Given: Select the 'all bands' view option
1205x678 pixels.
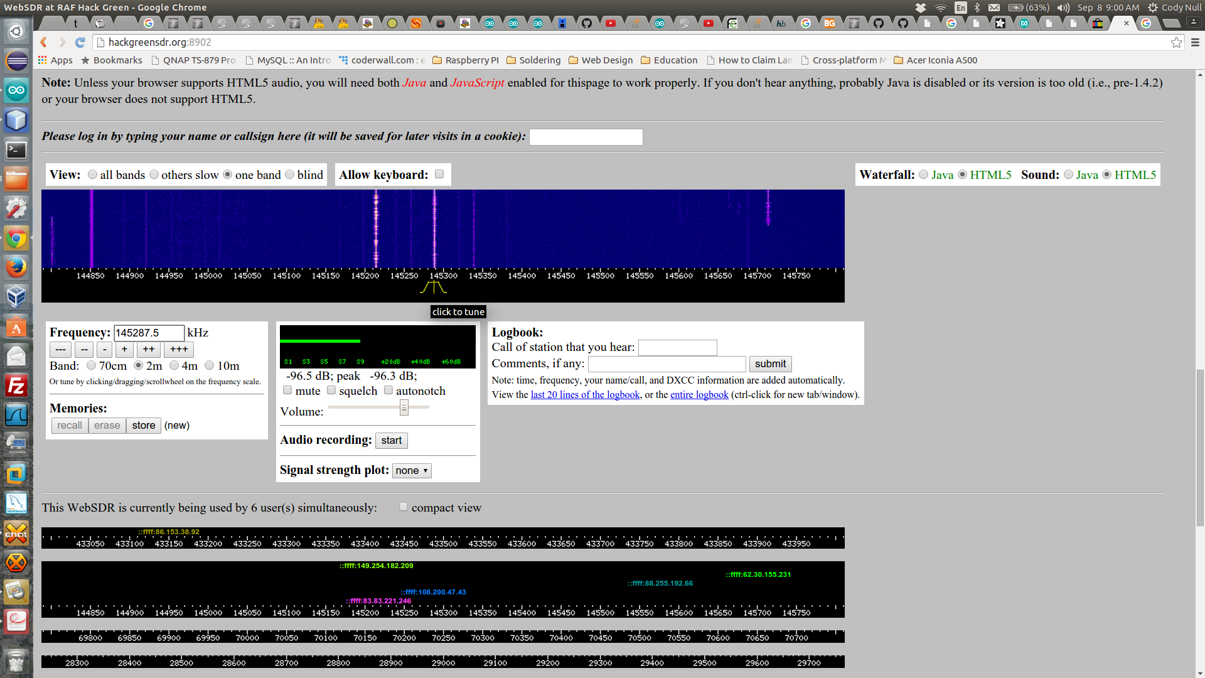Looking at the screenshot, I should (93, 175).
